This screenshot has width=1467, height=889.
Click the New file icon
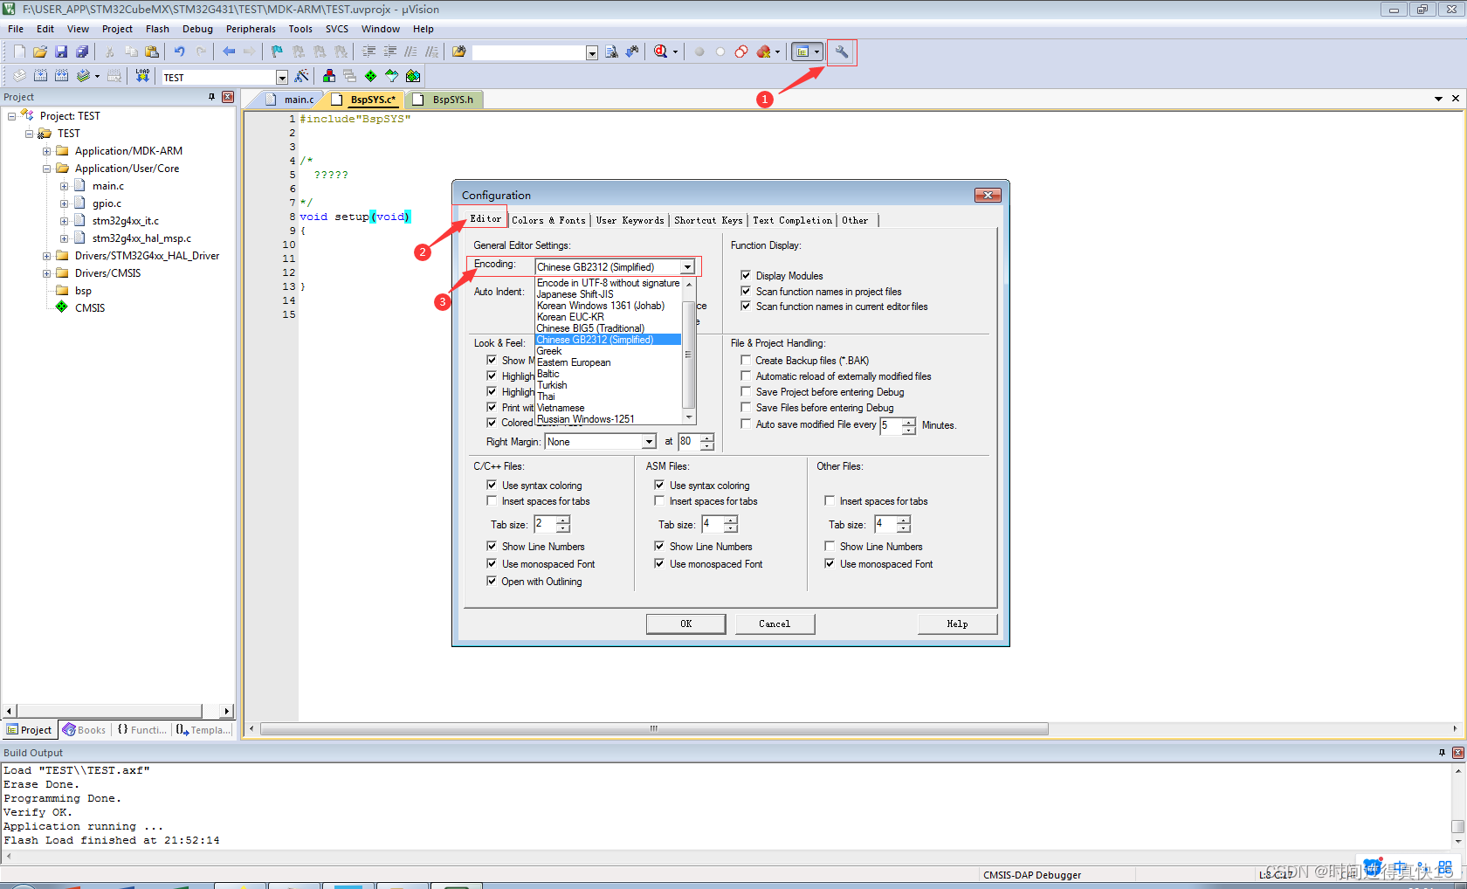(19, 52)
